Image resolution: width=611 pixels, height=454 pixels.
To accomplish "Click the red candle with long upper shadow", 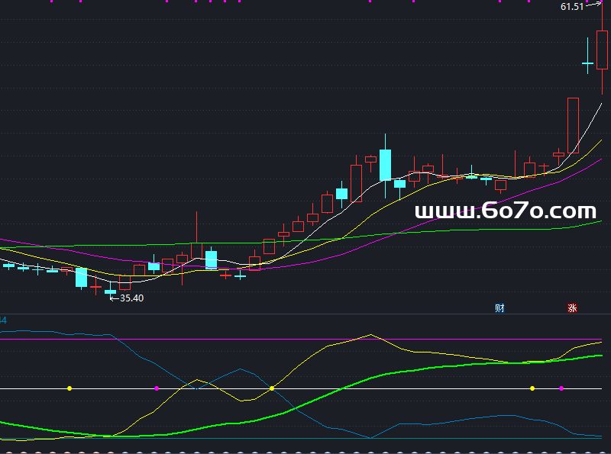I will 197,235.
